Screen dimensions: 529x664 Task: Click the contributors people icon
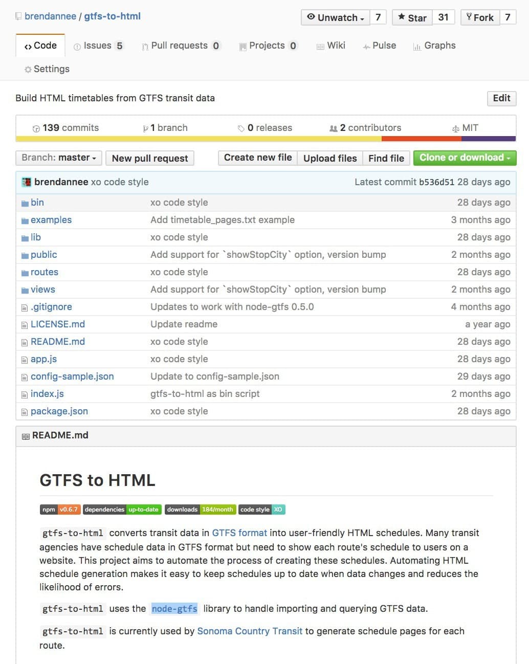click(334, 128)
